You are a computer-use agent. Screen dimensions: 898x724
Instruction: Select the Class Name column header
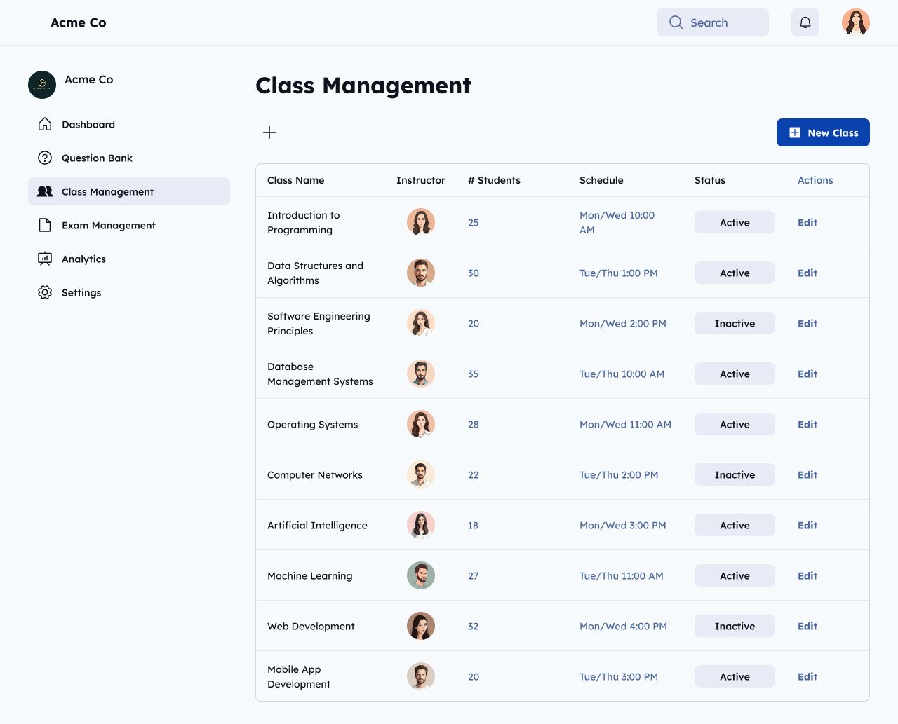pyautogui.click(x=296, y=180)
